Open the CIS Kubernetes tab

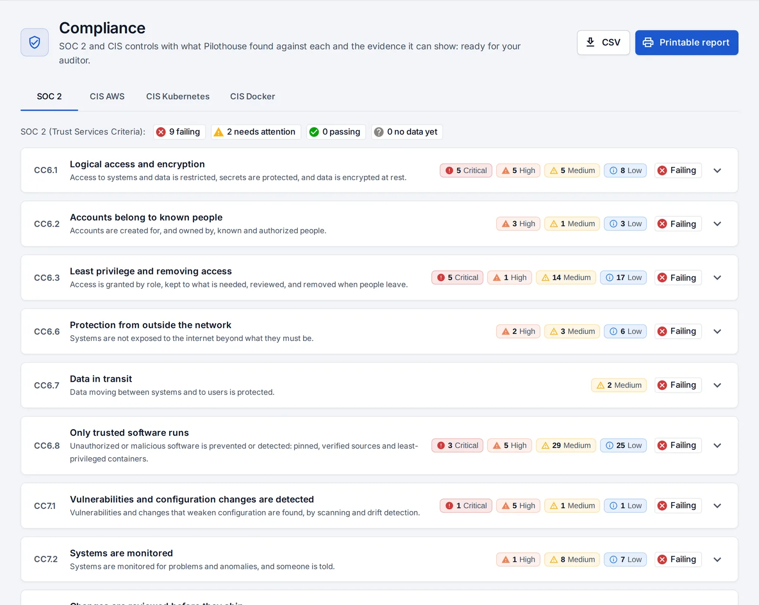pyautogui.click(x=178, y=96)
